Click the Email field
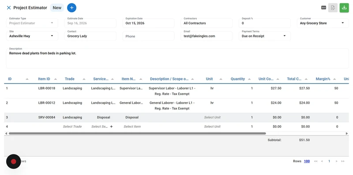This screenshot has width=353, height=175. (207, 36)
